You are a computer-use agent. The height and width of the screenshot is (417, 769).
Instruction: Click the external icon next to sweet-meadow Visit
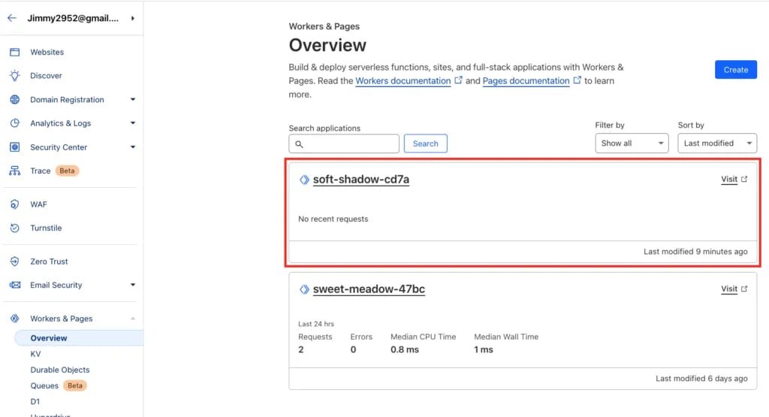[744, 289]
